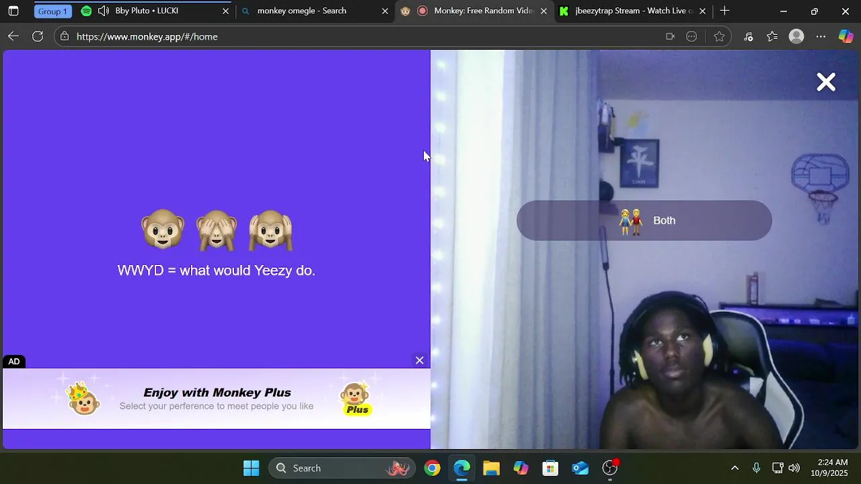The height and width of the screenshot is (484, 861).
Task: Close the Bby Pluto LUCKI tab
Action: click(225, 11)
